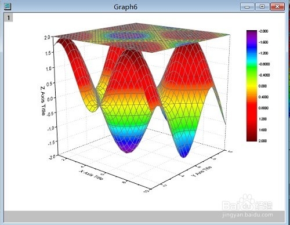The height and width of the screenshot is (225, 290).
Task: Click the gray bar below the graph page
Action: [x=144, y=216]
